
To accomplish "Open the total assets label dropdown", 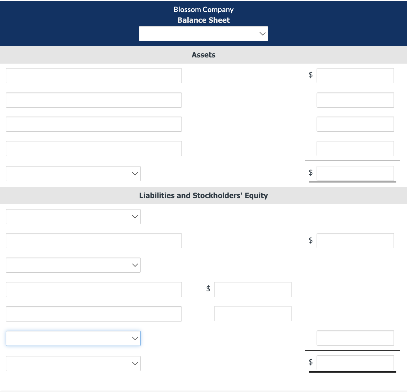I will pos(73,174).
